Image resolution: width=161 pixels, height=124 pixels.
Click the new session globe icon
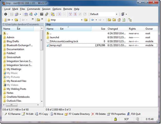coord(123,14)
